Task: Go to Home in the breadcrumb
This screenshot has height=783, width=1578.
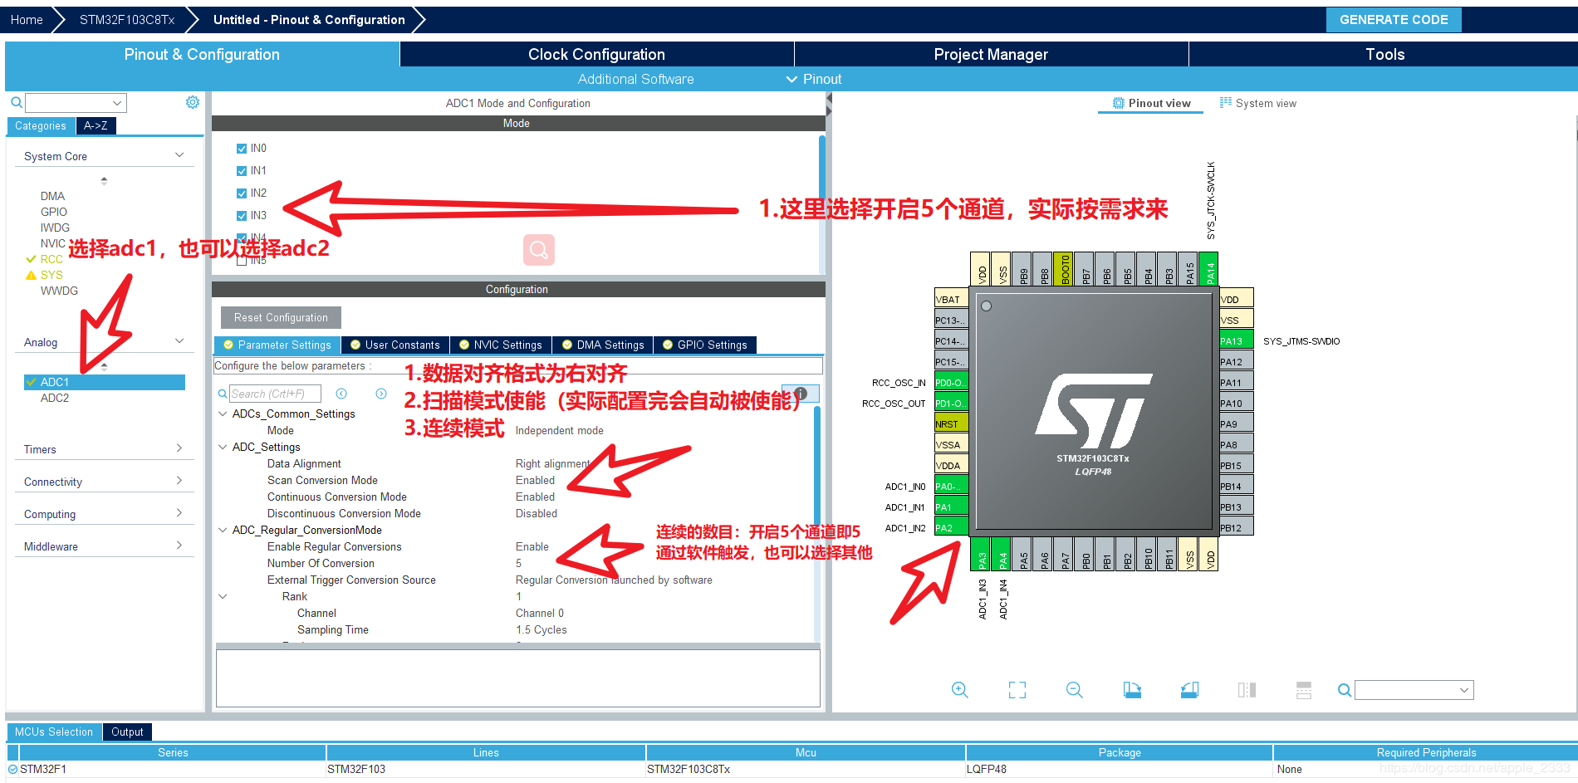Action: pos(27,20)
